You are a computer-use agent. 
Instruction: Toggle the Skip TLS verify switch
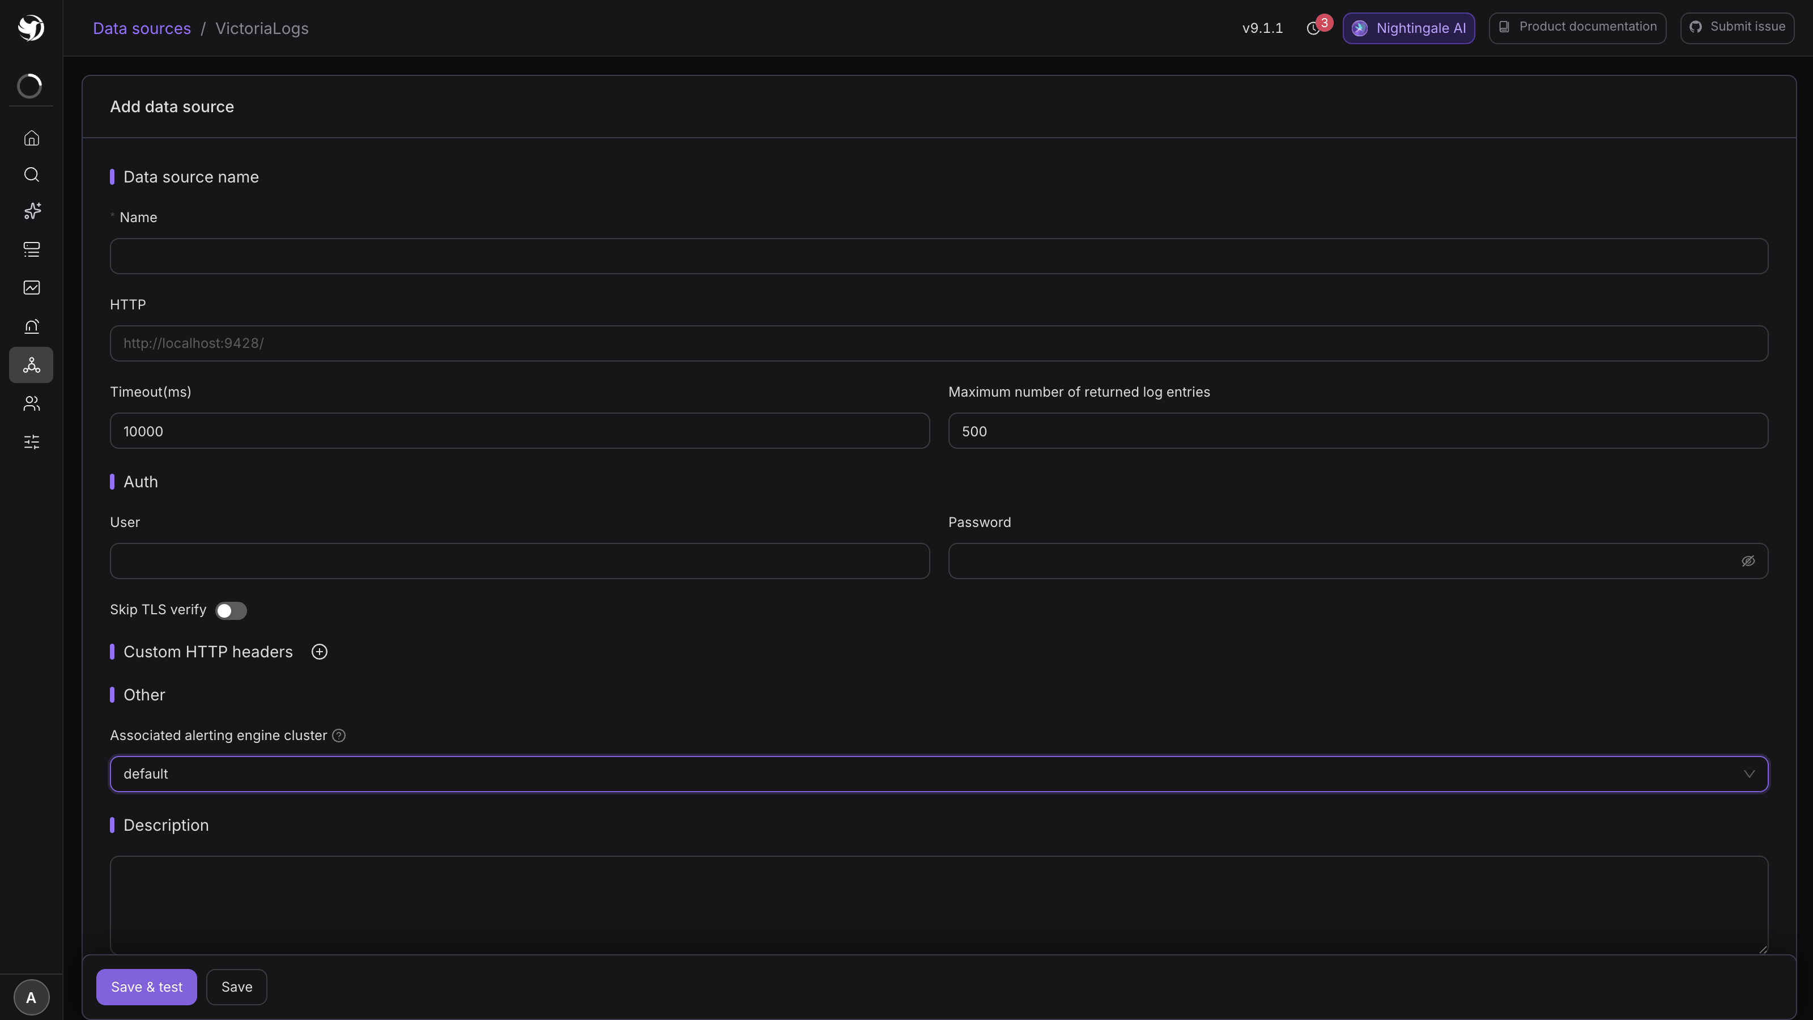[231, 611]
